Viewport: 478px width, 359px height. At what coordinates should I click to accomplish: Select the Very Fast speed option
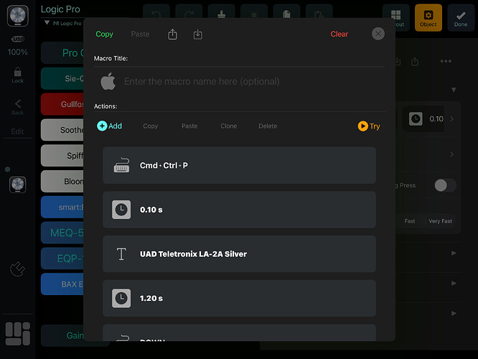pos(440,221)
